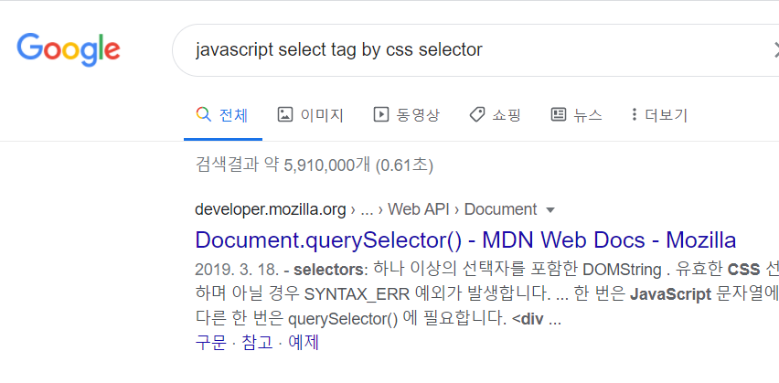Screen dimensions: 779x383
Task: Clear the search box with X
Action: (x=775, y=49)
